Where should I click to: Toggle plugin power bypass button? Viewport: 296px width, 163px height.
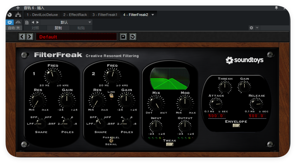[10, 22]
